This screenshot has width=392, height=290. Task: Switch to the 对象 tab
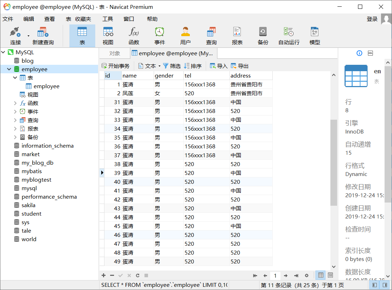(114, 53)
